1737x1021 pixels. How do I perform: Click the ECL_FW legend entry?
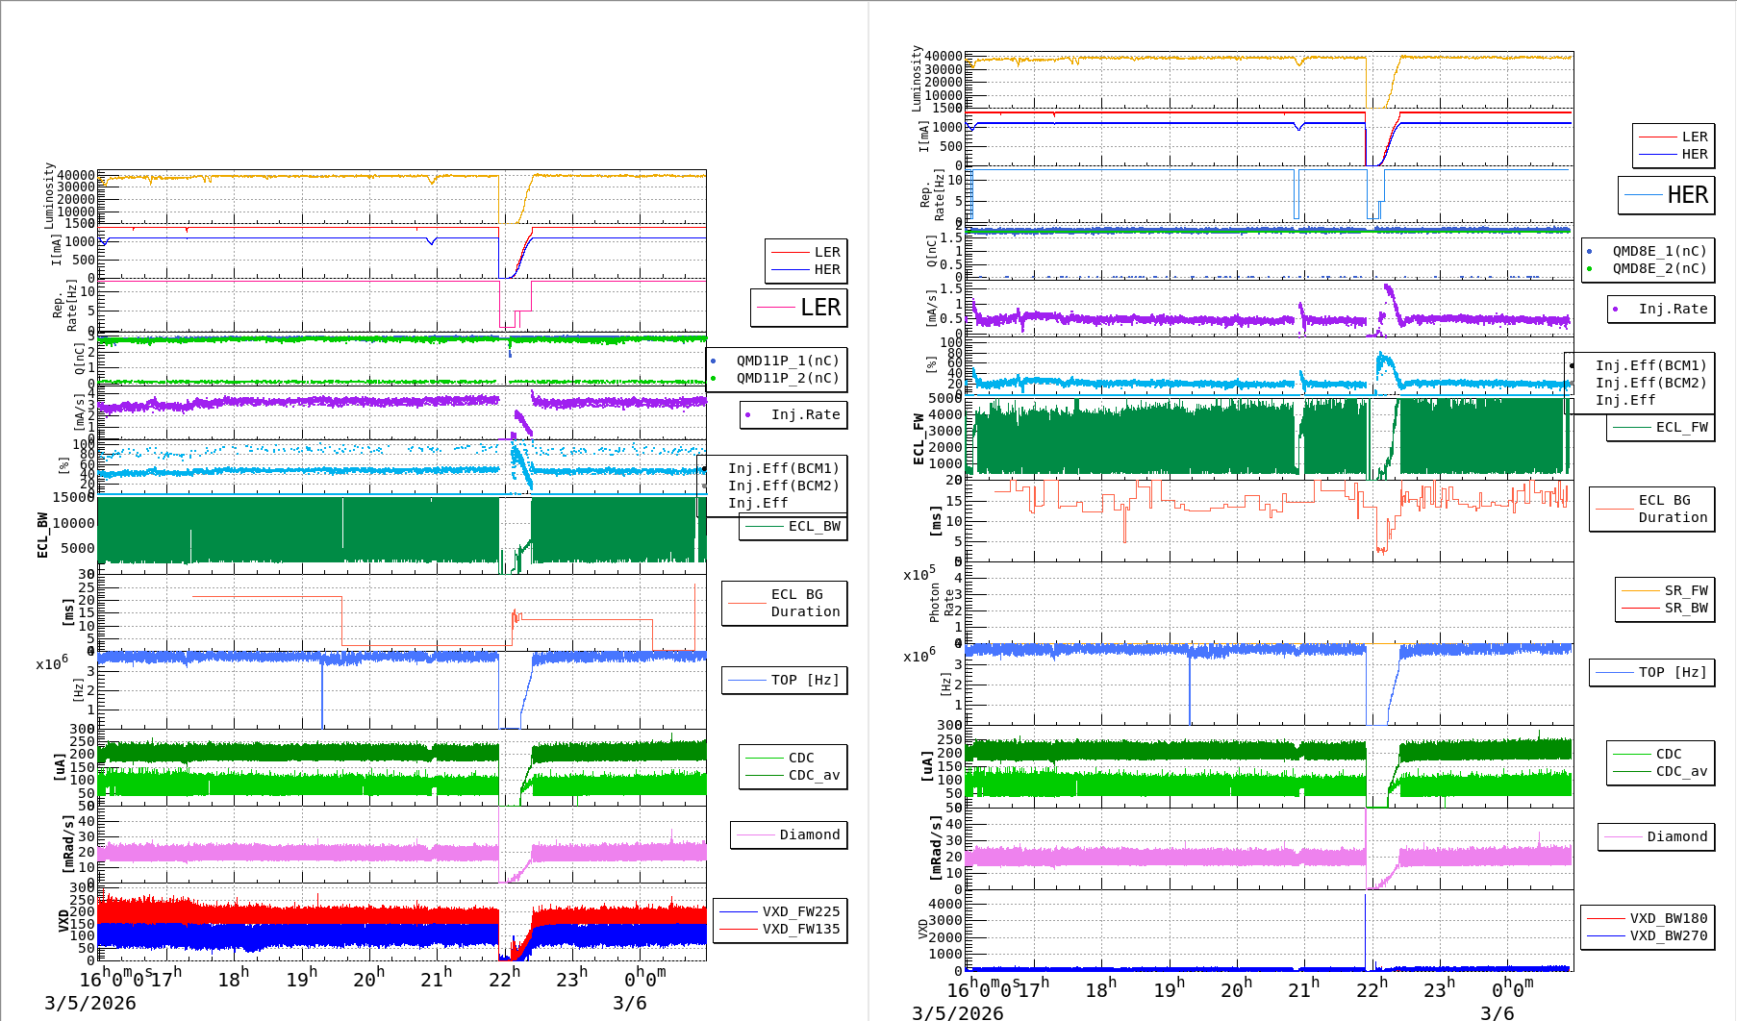[x=1680, y=427]
